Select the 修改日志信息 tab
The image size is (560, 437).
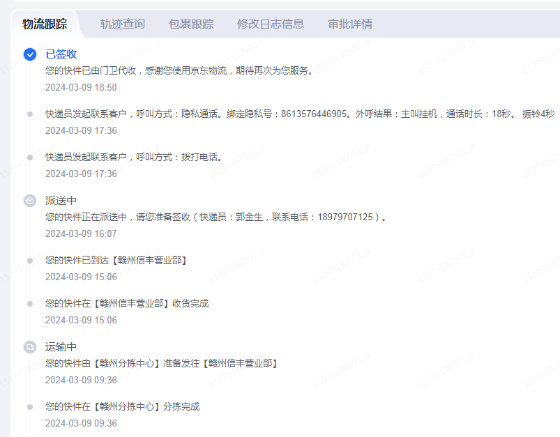pos(271,24)
